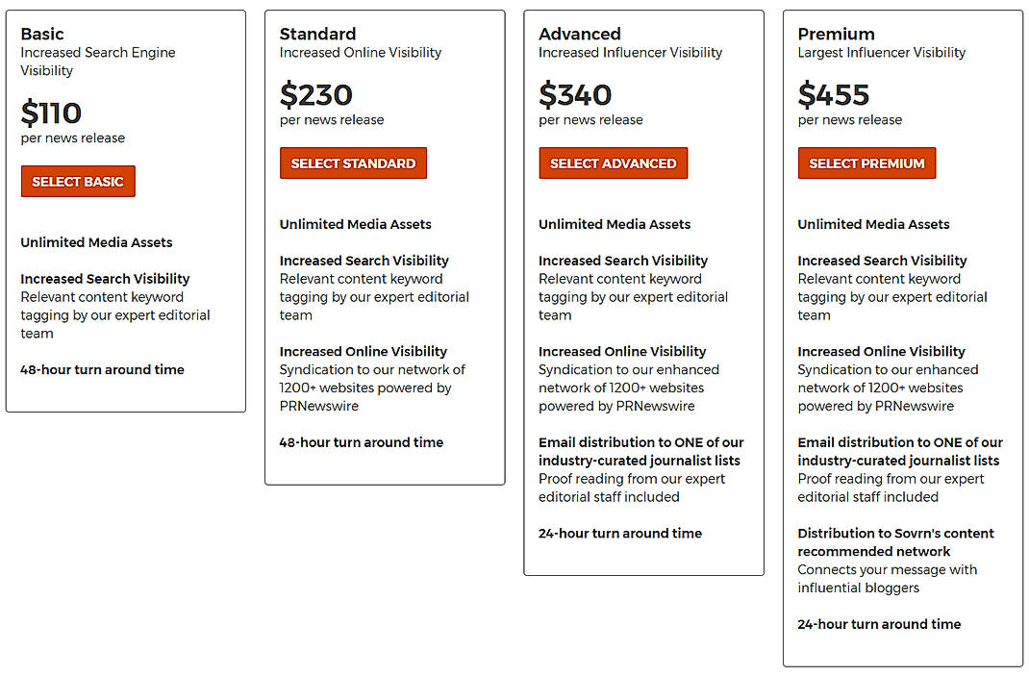This screenshot has width=1029, height=676.
Task: Select the $230 price label
Action: coord(315,95)
